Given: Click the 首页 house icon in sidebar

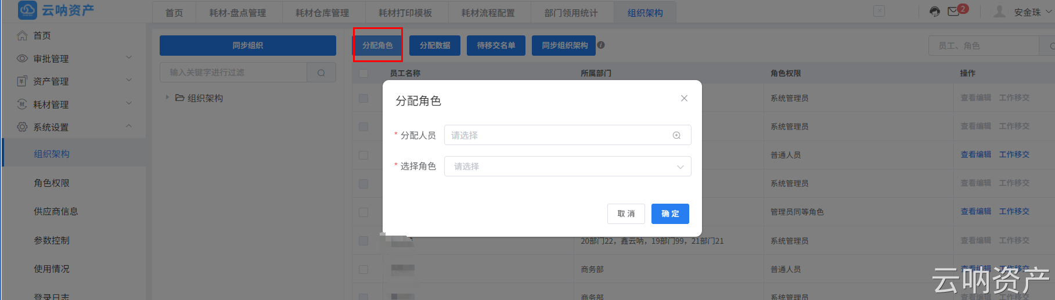Looking at the screenshot, I should click(22, 35).
